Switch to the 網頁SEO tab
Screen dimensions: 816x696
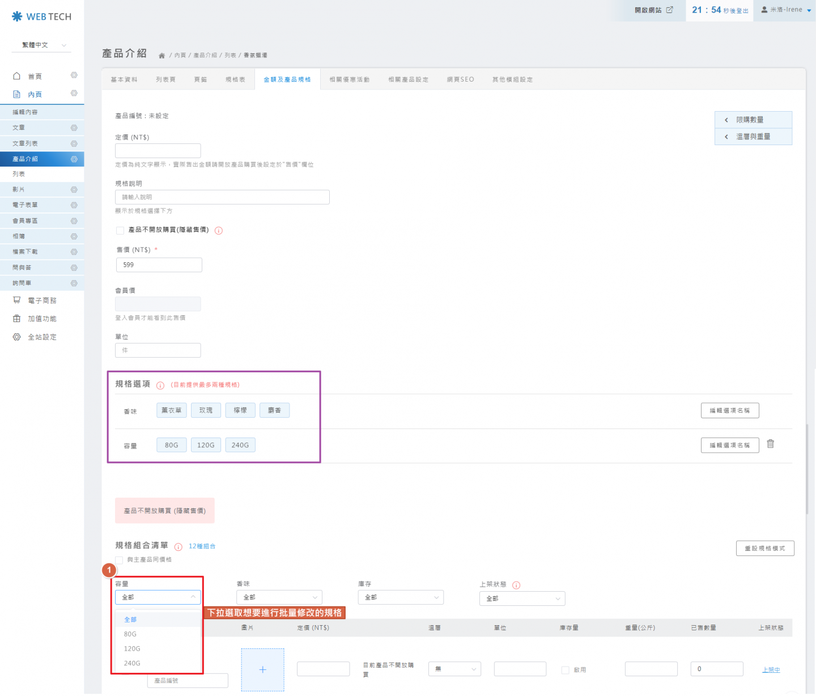pyautogui.click(x=460, y=80)
